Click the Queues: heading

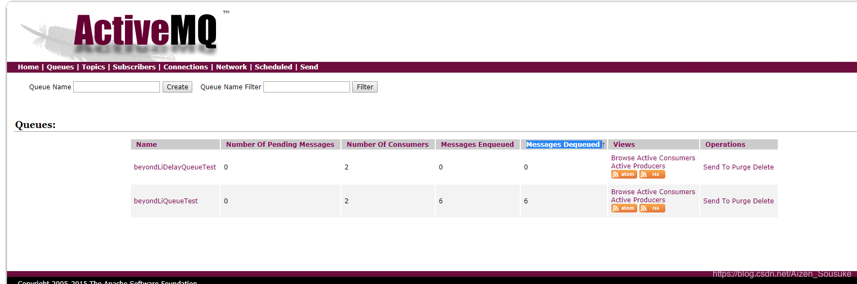36,125
